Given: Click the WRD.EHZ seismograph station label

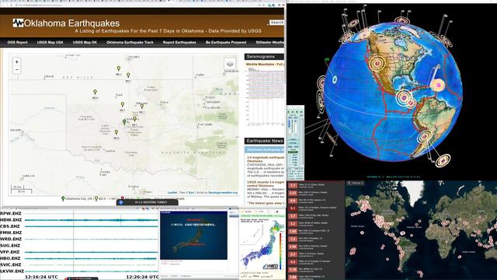Looking at the screenshot, I should tap(11, 239).
